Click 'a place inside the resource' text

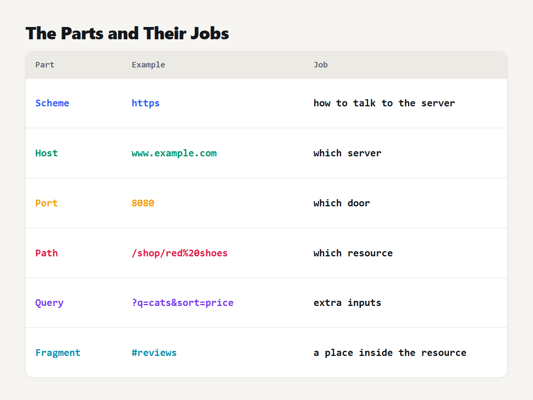point(390,353)
